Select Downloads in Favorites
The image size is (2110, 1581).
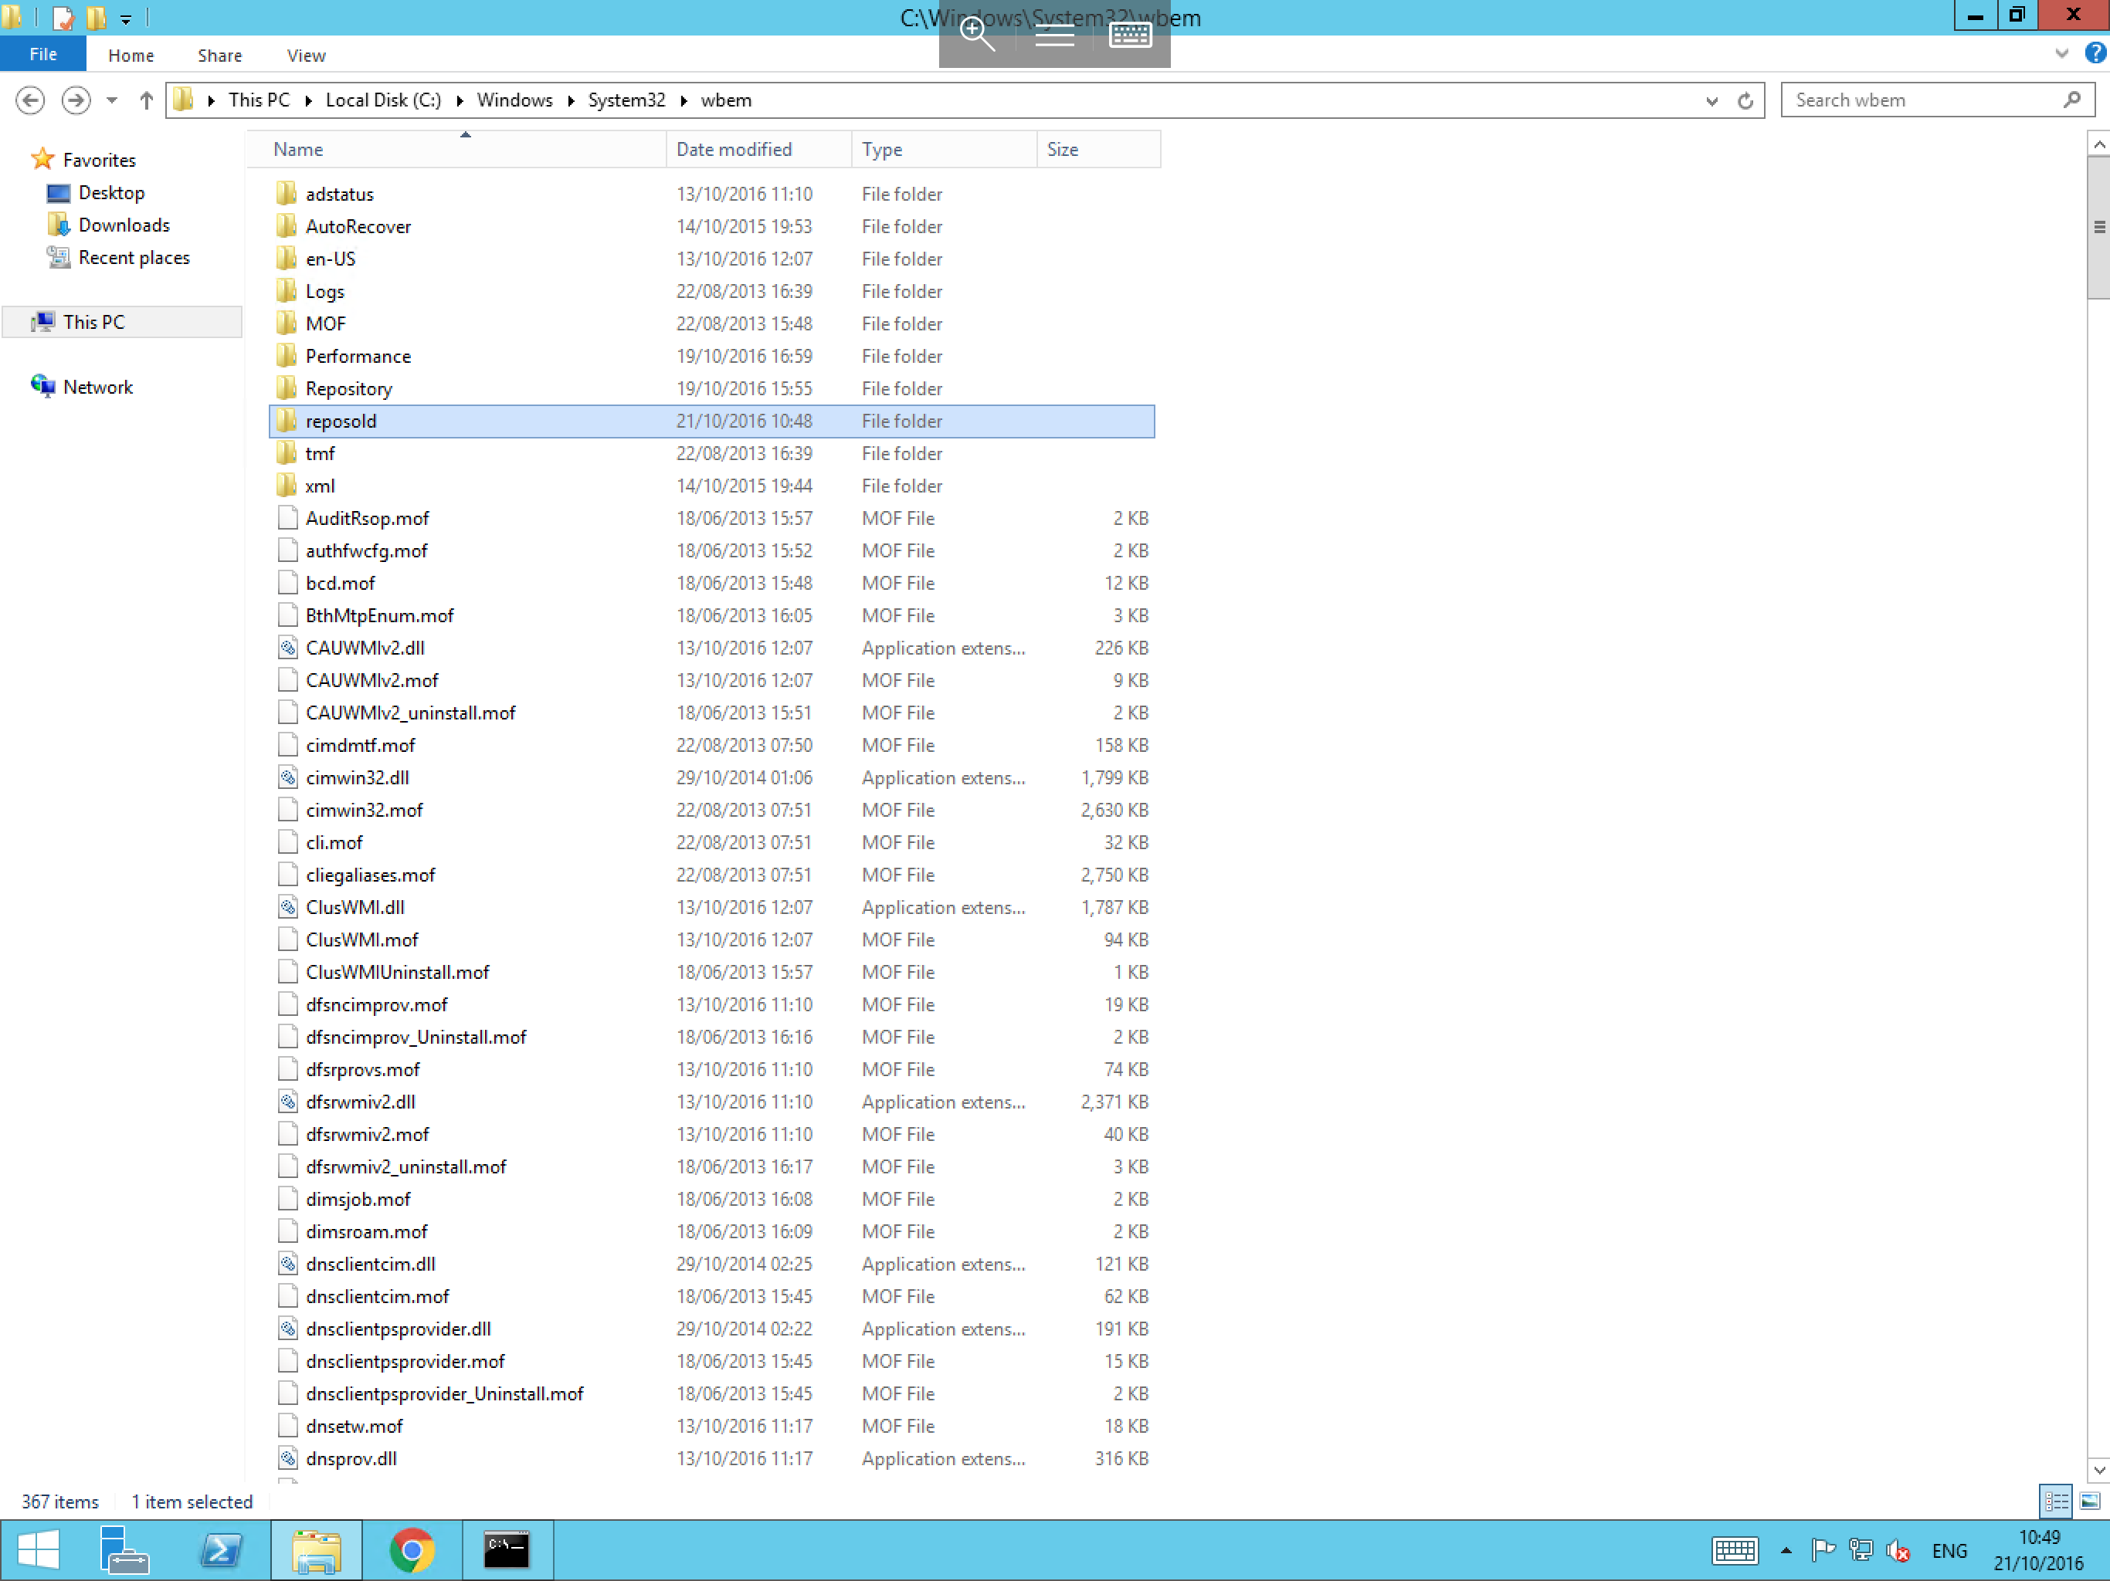point(124,225)
